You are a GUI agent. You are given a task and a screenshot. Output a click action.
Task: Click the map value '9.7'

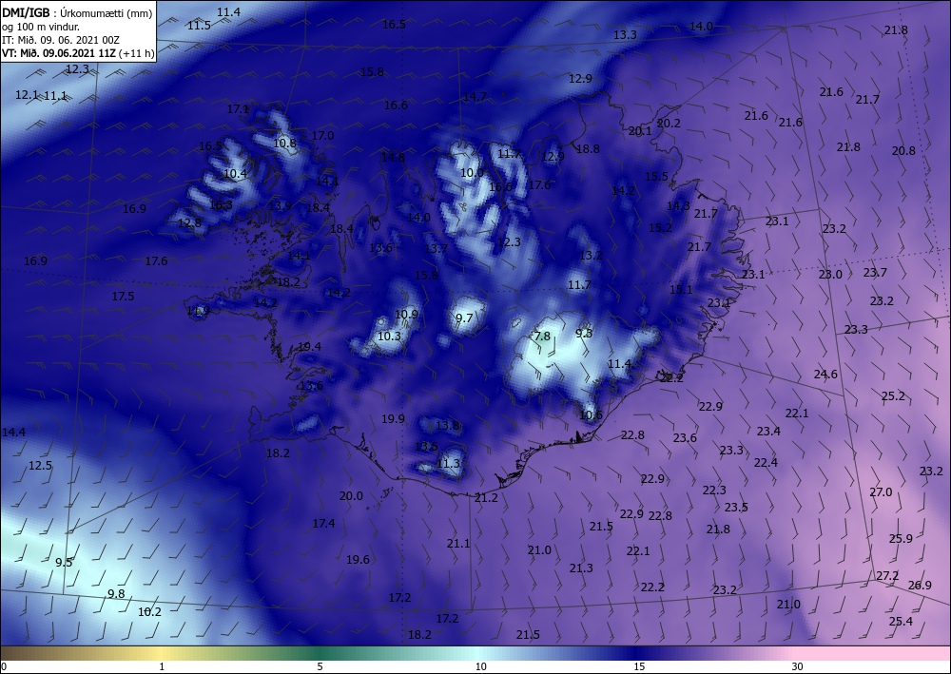tap(464, 318)
